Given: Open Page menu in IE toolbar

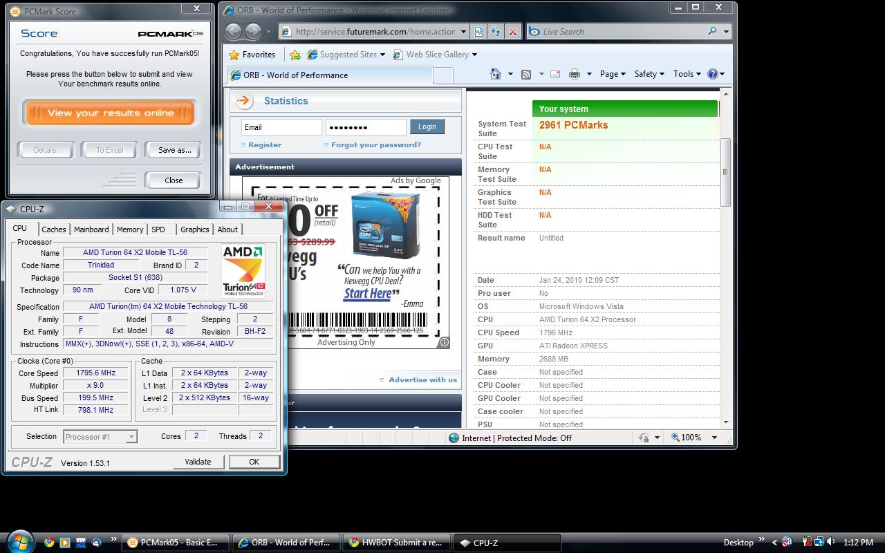Looking at the screenshot, I should pos(613,74).
